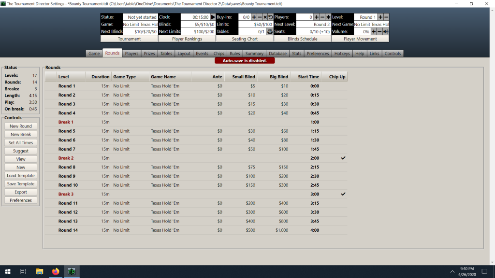This screenshot has height=278, width=495.
Task: Open the Seating Chart screen
Action: pos(245,39)
